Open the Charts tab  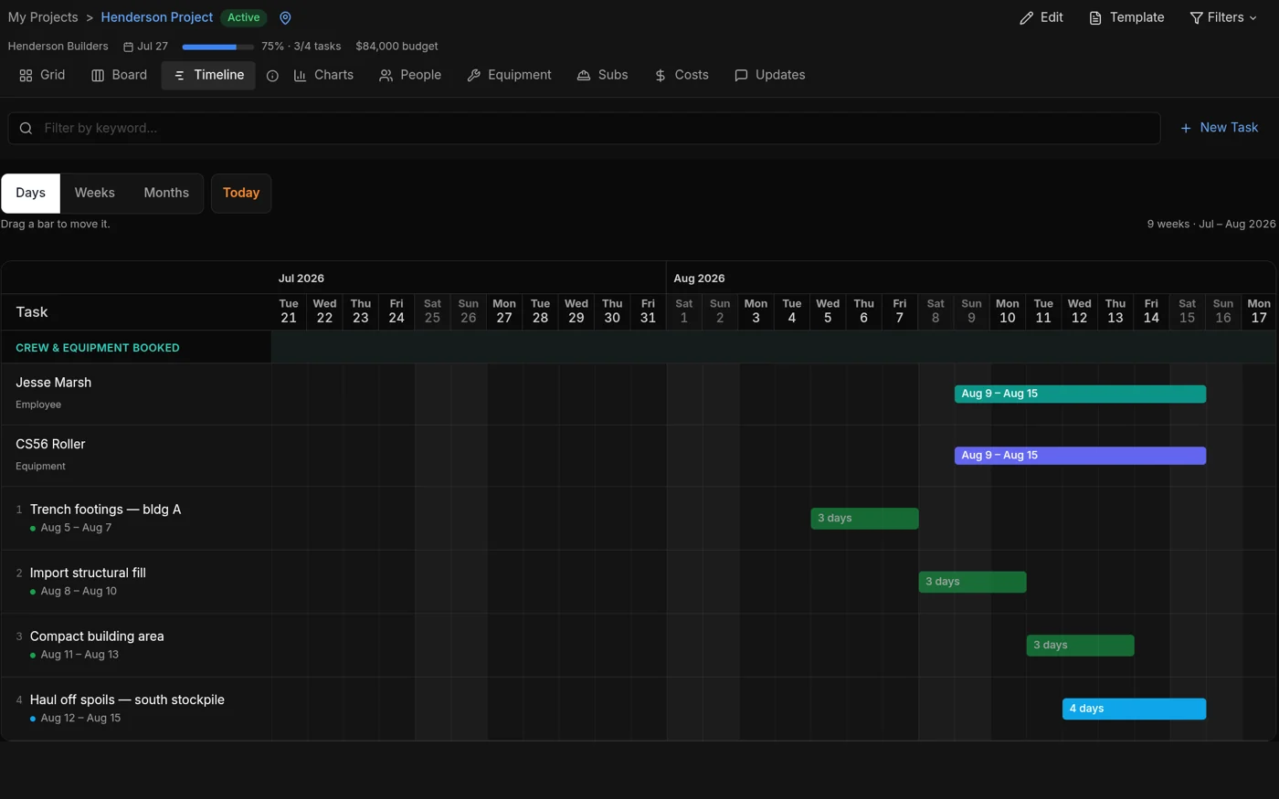323,75
